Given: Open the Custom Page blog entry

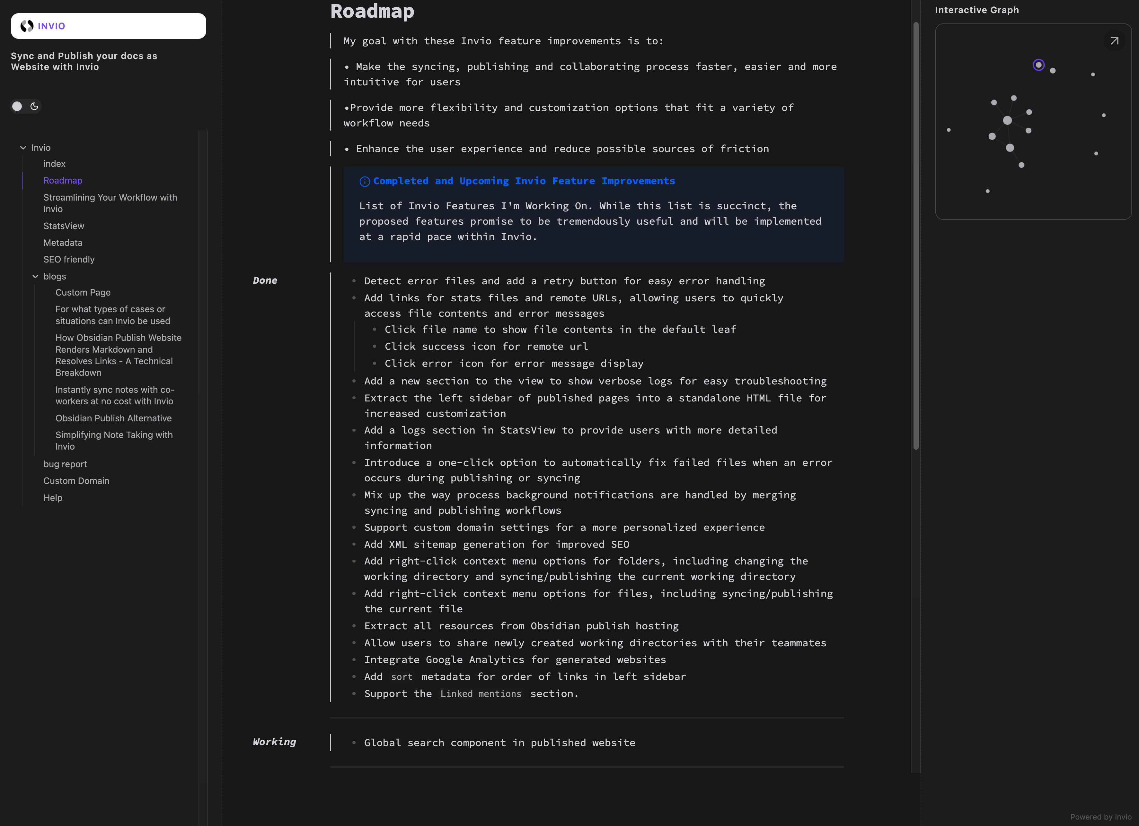Looking at the screenshot, I should coord(83,292).
